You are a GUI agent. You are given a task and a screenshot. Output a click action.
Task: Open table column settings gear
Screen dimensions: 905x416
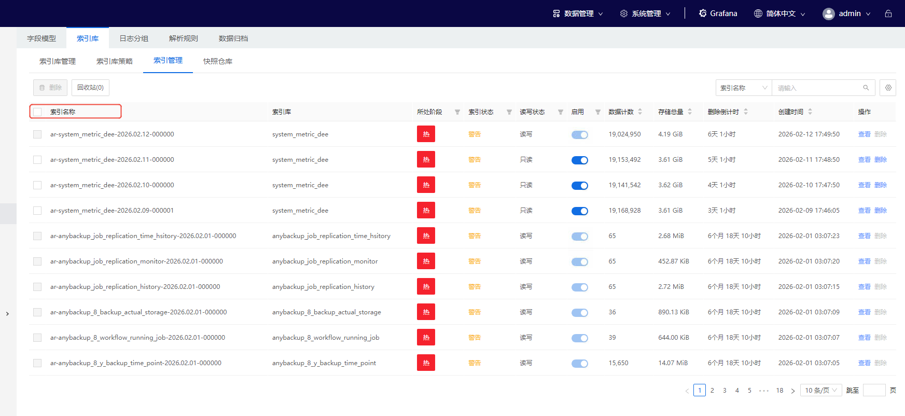click(x=888, y=88)
